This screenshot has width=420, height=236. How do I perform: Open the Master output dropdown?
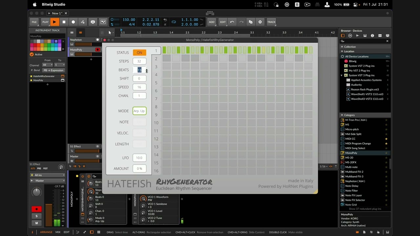click(x=48, y=181)
